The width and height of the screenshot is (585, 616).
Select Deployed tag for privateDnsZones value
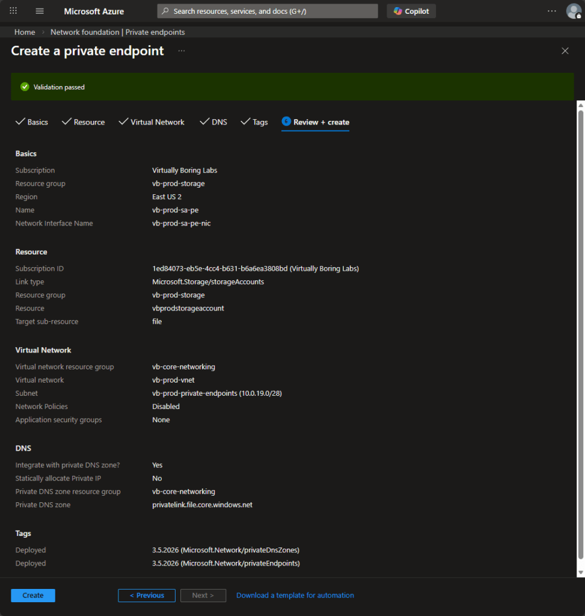tap(225, 550)
